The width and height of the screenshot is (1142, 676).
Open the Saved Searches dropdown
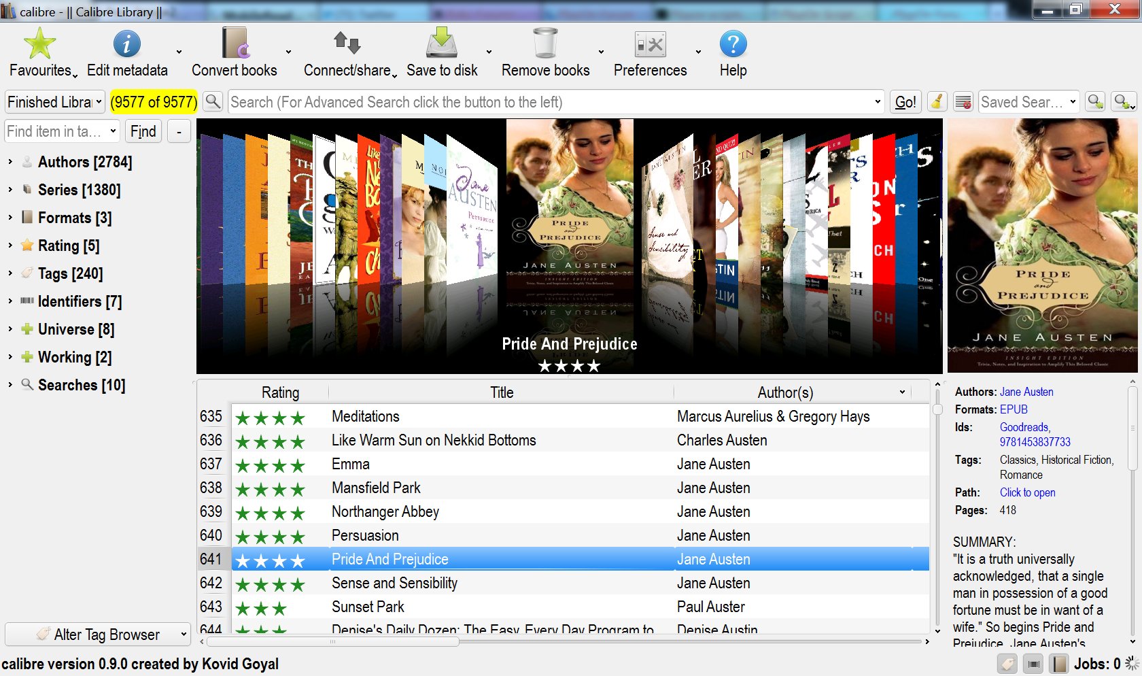tap(1029, 102)
